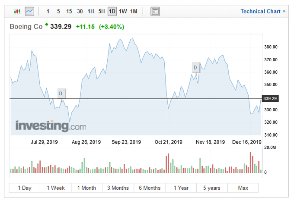Show the Max range
The height and width of the screenshot is (201, 294).
point(243,188)
